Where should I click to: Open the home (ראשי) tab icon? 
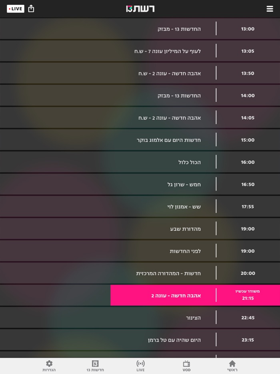pos(232,364)
